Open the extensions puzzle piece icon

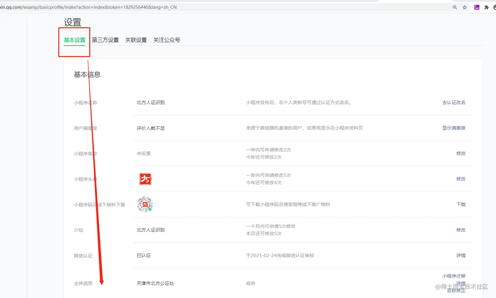point(486,7)
